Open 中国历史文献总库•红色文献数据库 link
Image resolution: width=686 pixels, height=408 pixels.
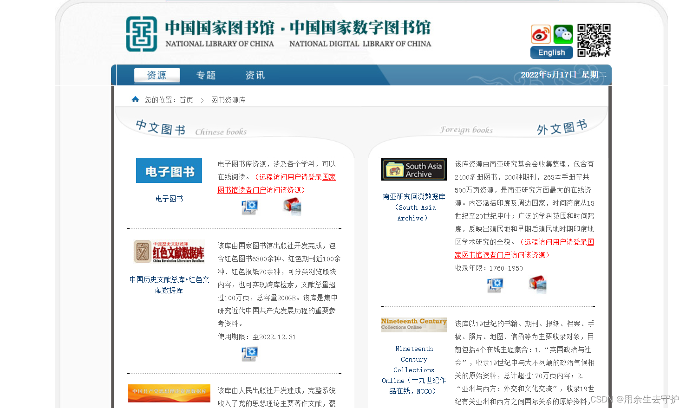[x=169, y=285]
